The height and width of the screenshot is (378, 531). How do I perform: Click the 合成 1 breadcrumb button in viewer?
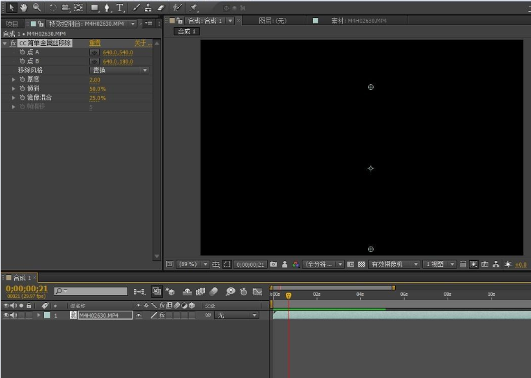187,32
